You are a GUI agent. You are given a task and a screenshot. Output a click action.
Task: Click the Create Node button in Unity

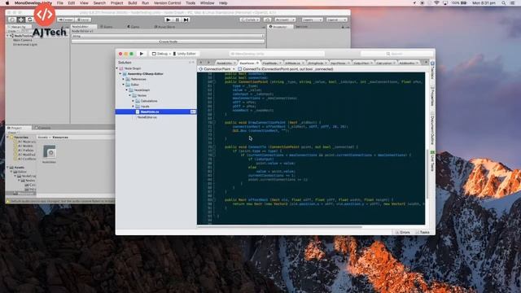[x=169, y=42]
